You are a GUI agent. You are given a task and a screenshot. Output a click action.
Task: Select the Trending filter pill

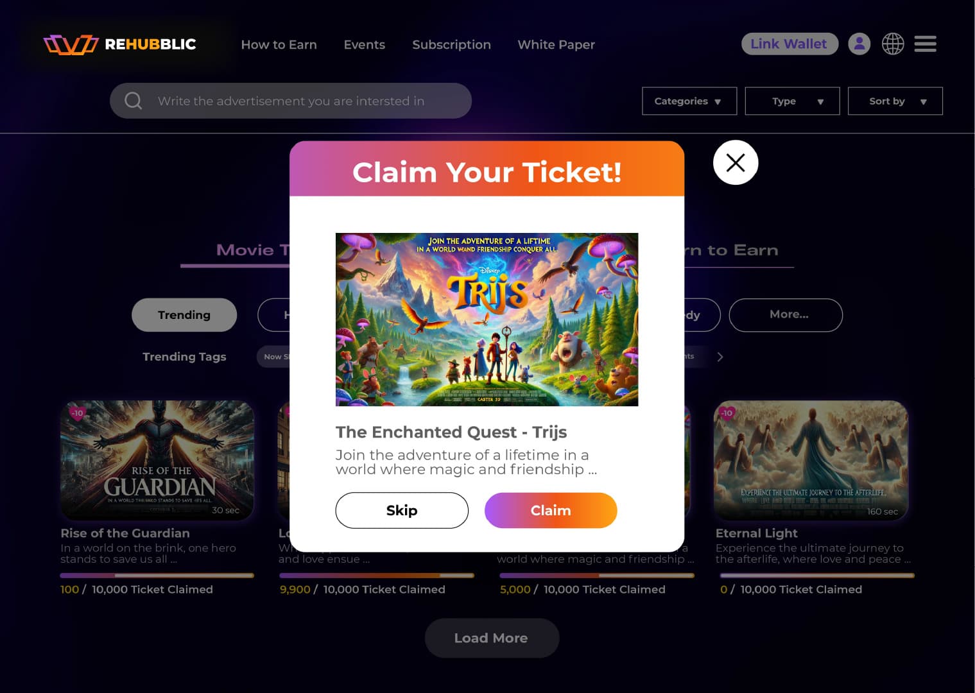pos(184,315)
